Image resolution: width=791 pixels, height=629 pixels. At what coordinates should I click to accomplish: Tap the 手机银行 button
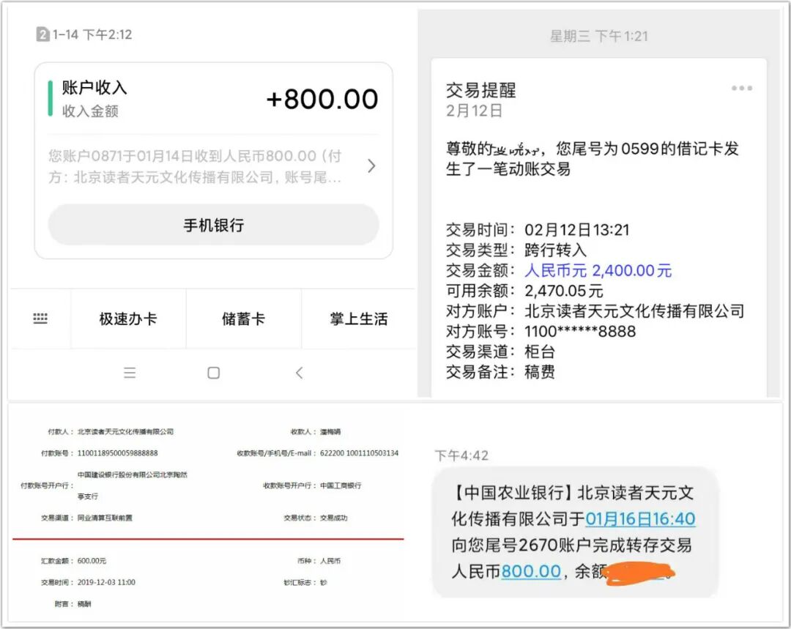tap(213, 225)
